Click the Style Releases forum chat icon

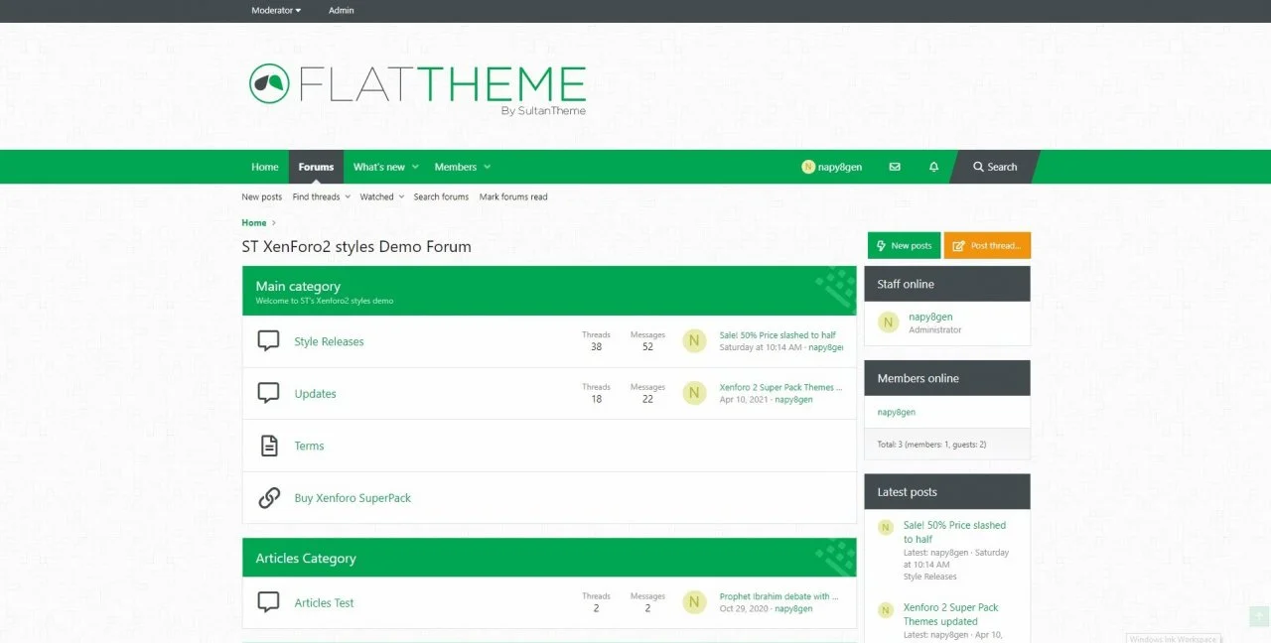tap(268, 341)
